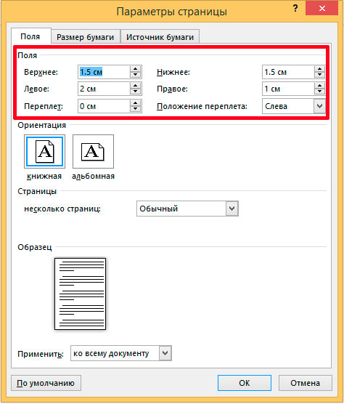Select the portrait orientation icon
The height and width of the screenshot is (404, 344).
pyautogui.click(x=44, y=151)
